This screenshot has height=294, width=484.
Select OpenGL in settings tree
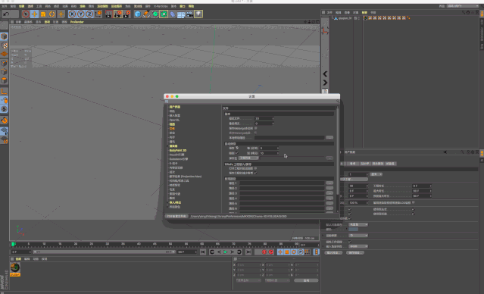pos(174,120)
